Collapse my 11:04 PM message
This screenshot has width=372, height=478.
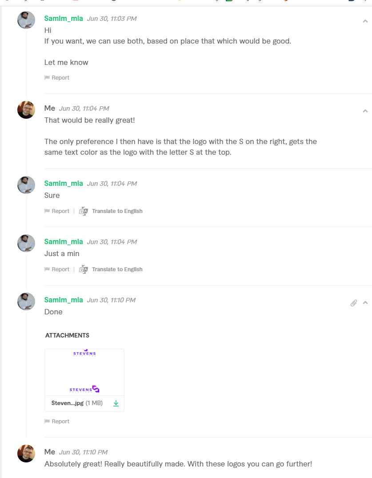(x=365, y=111)
